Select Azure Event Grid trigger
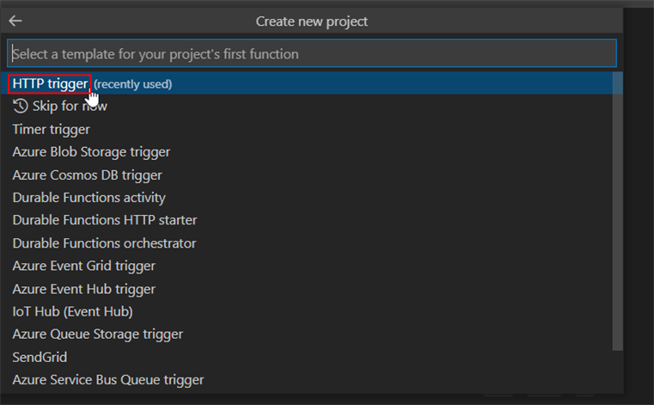 click(83, 266)
